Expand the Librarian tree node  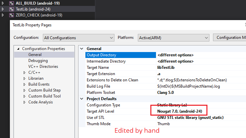point(24,78)
